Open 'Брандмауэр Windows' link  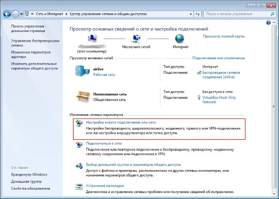(29, 175)
